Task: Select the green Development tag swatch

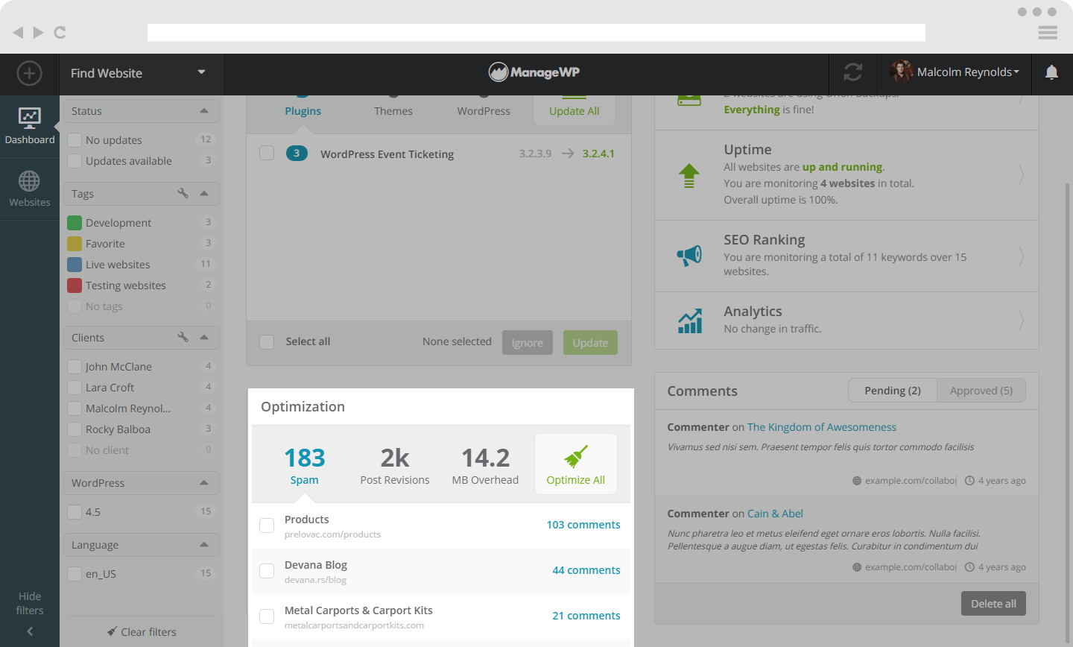Action: [75, 223]
